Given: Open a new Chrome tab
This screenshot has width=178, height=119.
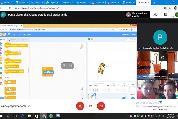Looking at the screenshot, I should 154,3.
